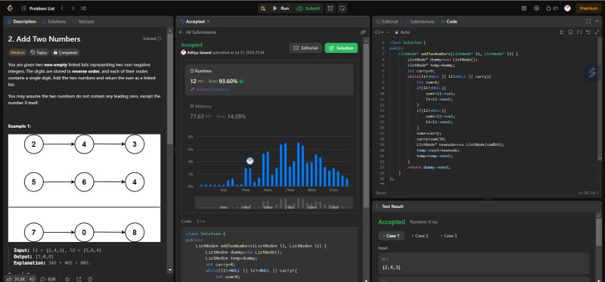Open the C++ language dropdown
The image size is (605, 282).
[x=383, y=32]
